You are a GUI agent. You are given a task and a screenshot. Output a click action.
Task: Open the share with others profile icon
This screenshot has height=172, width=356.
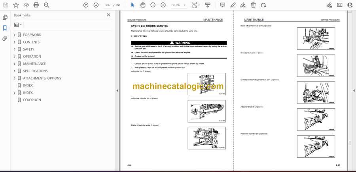click(350, 5)
